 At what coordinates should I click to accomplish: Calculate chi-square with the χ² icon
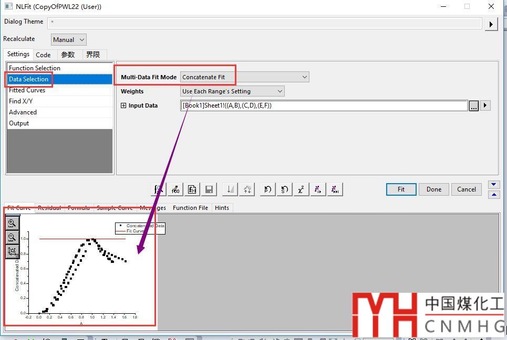point(301,189)
